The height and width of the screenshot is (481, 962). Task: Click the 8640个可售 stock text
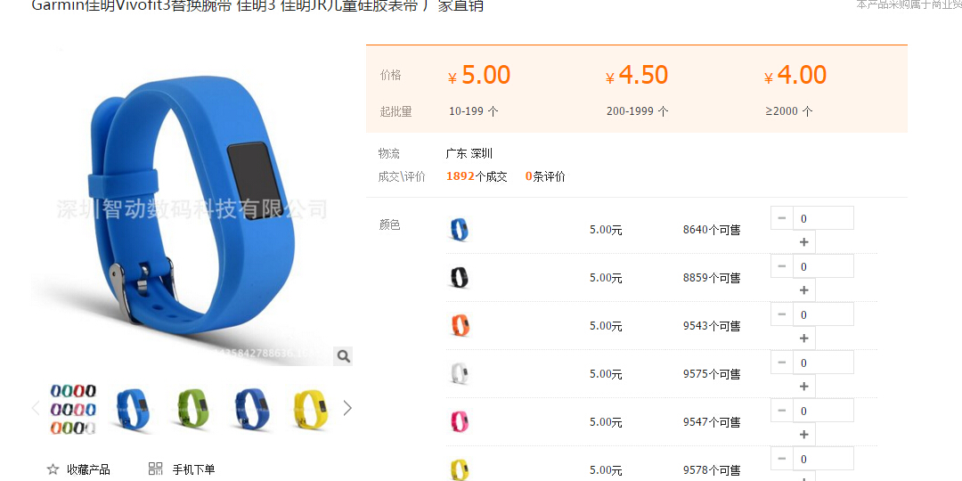[712, 230]
